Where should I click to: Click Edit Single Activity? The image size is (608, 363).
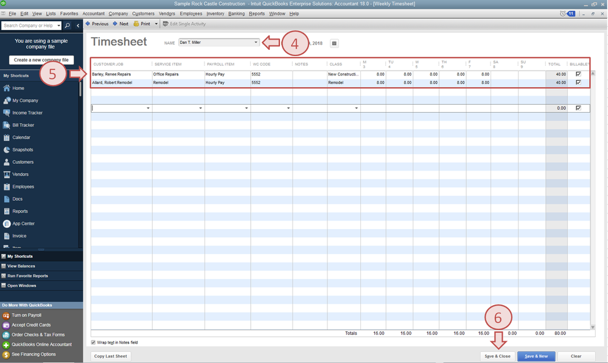point(184,24)
